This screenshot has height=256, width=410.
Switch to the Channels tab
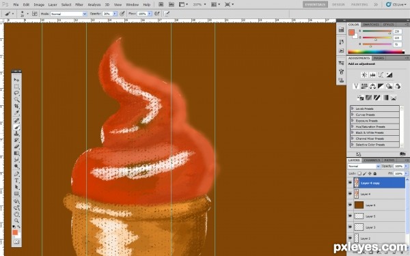pos(372,160)
